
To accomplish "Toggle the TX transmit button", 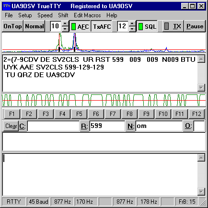I will point(173,26).
